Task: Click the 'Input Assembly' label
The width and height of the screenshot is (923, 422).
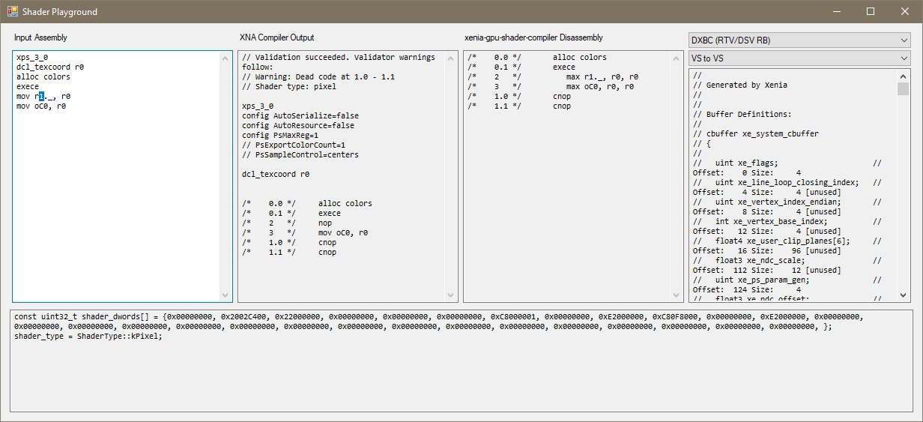Action: [41, 37]
